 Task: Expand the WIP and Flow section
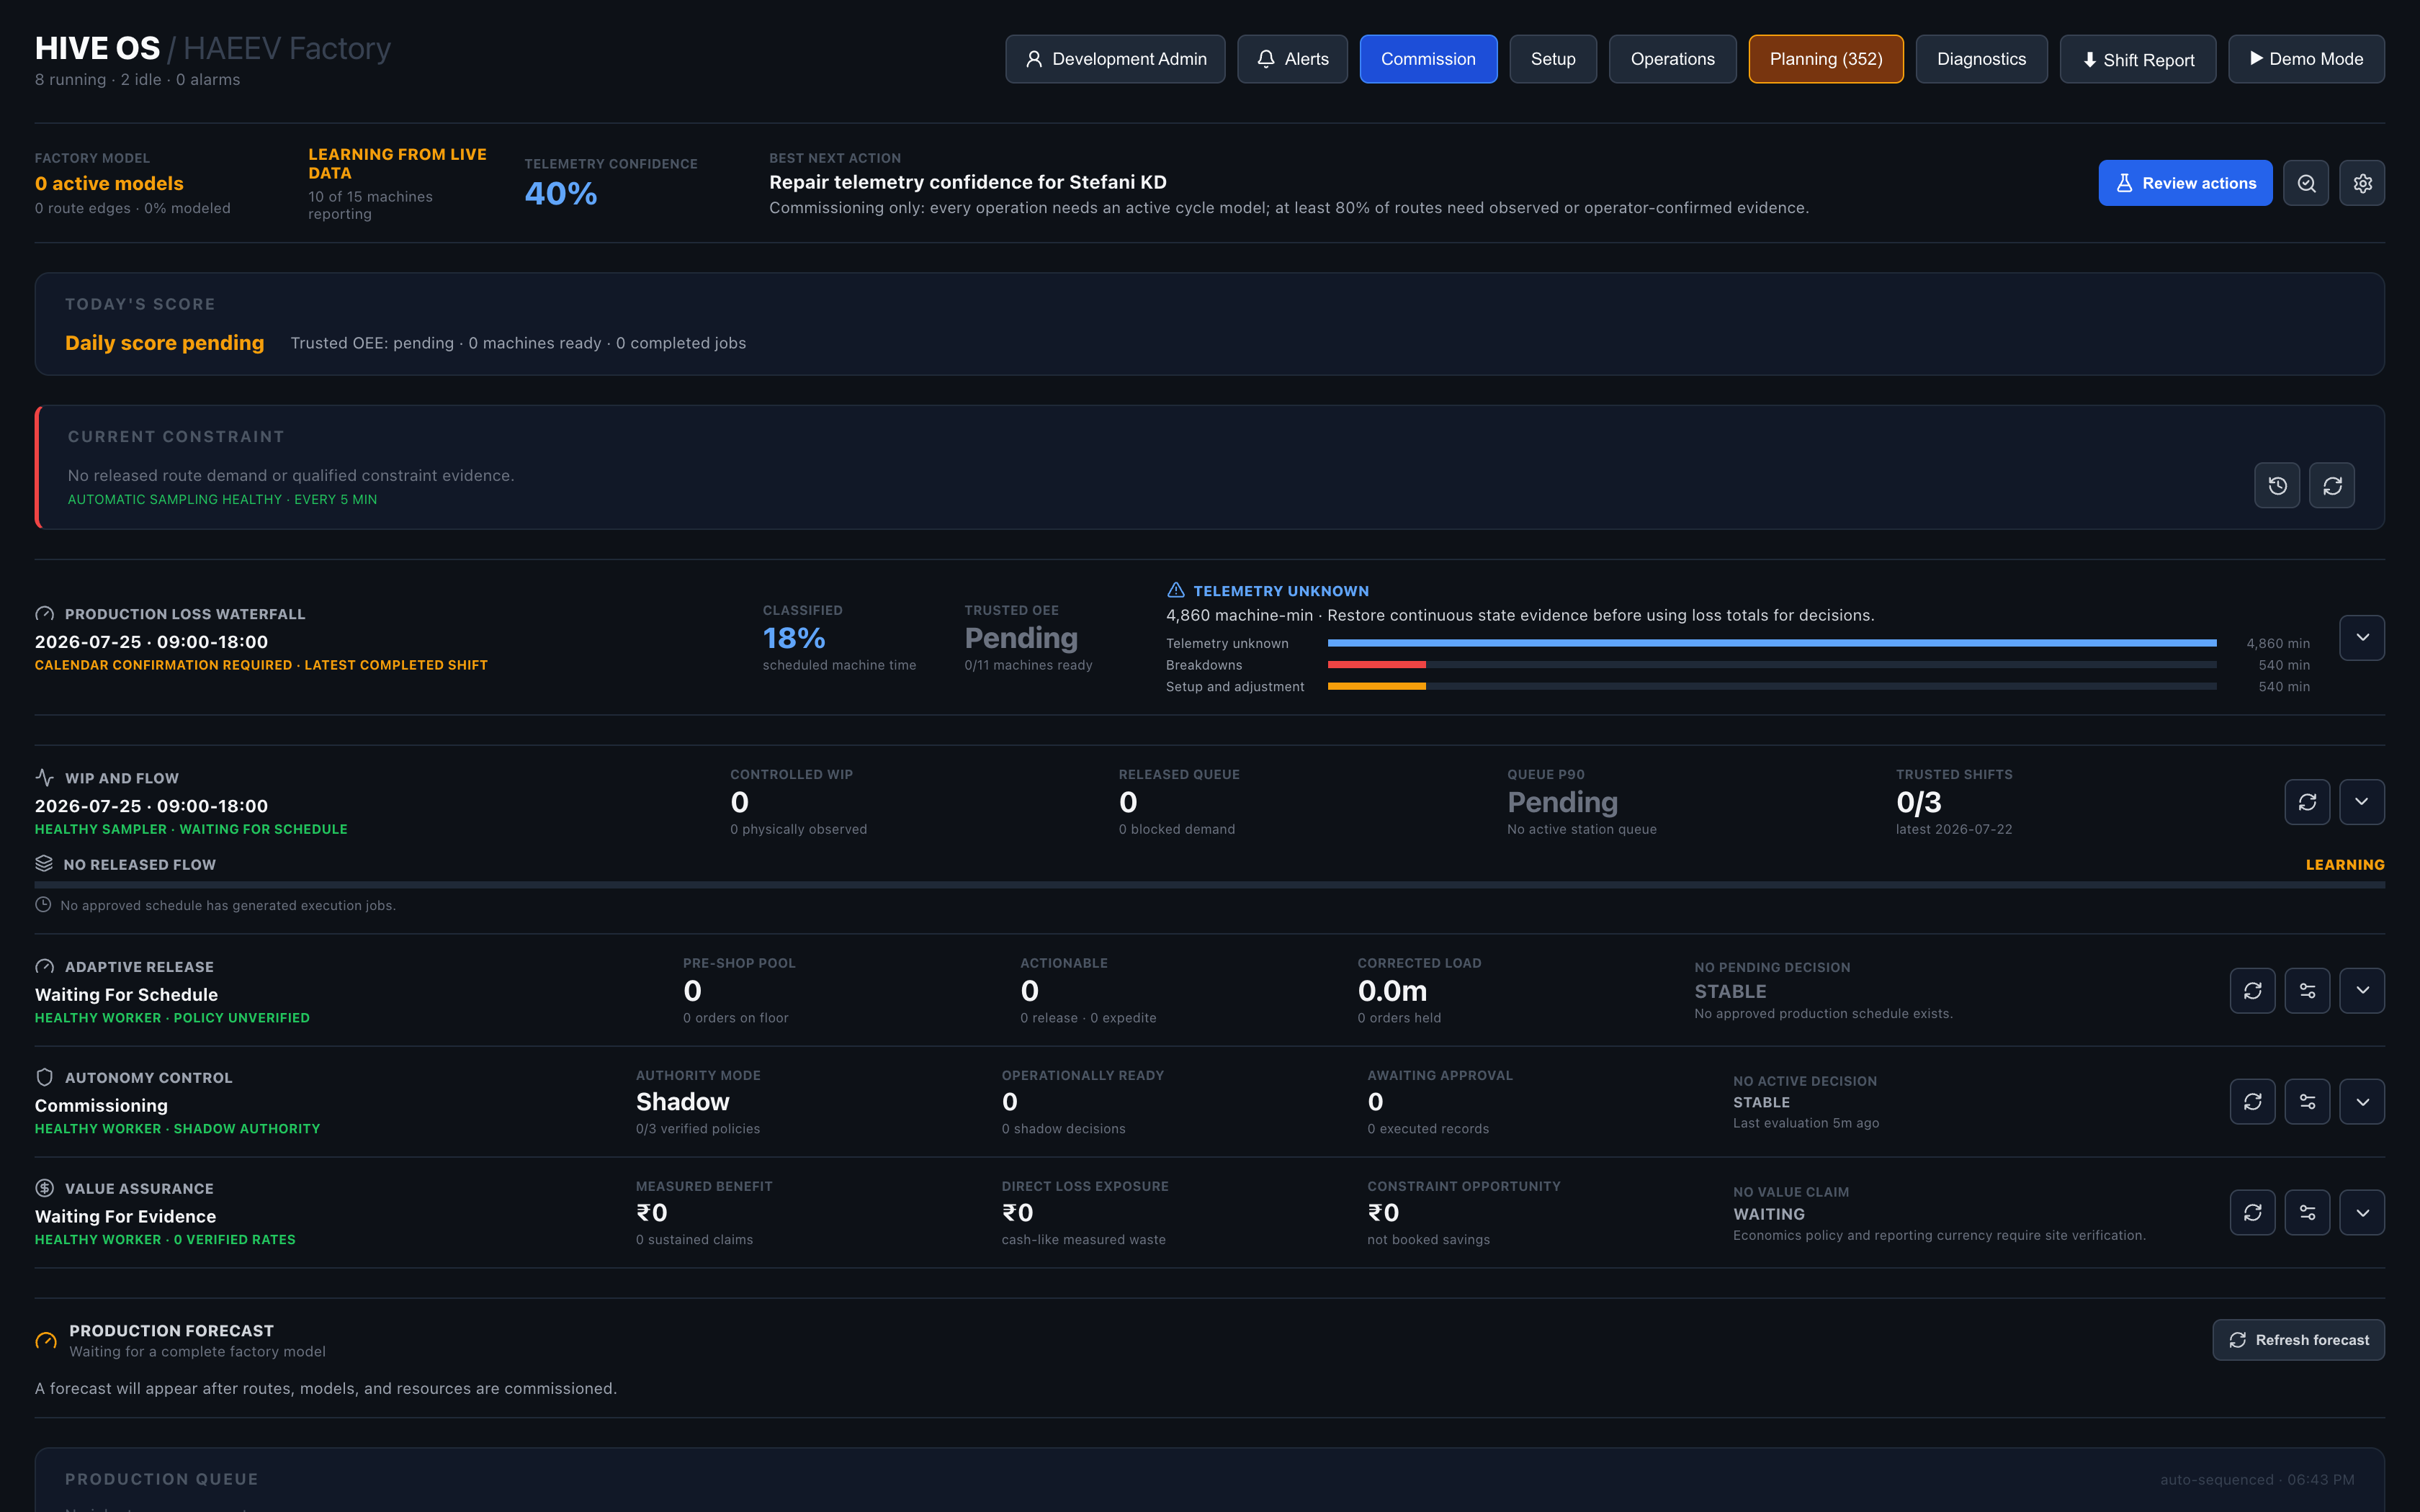pyautogui.click(x=2362, y=802)
